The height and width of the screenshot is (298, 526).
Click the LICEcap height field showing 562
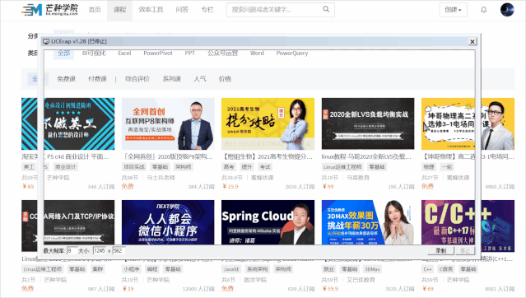click(119, 251)
